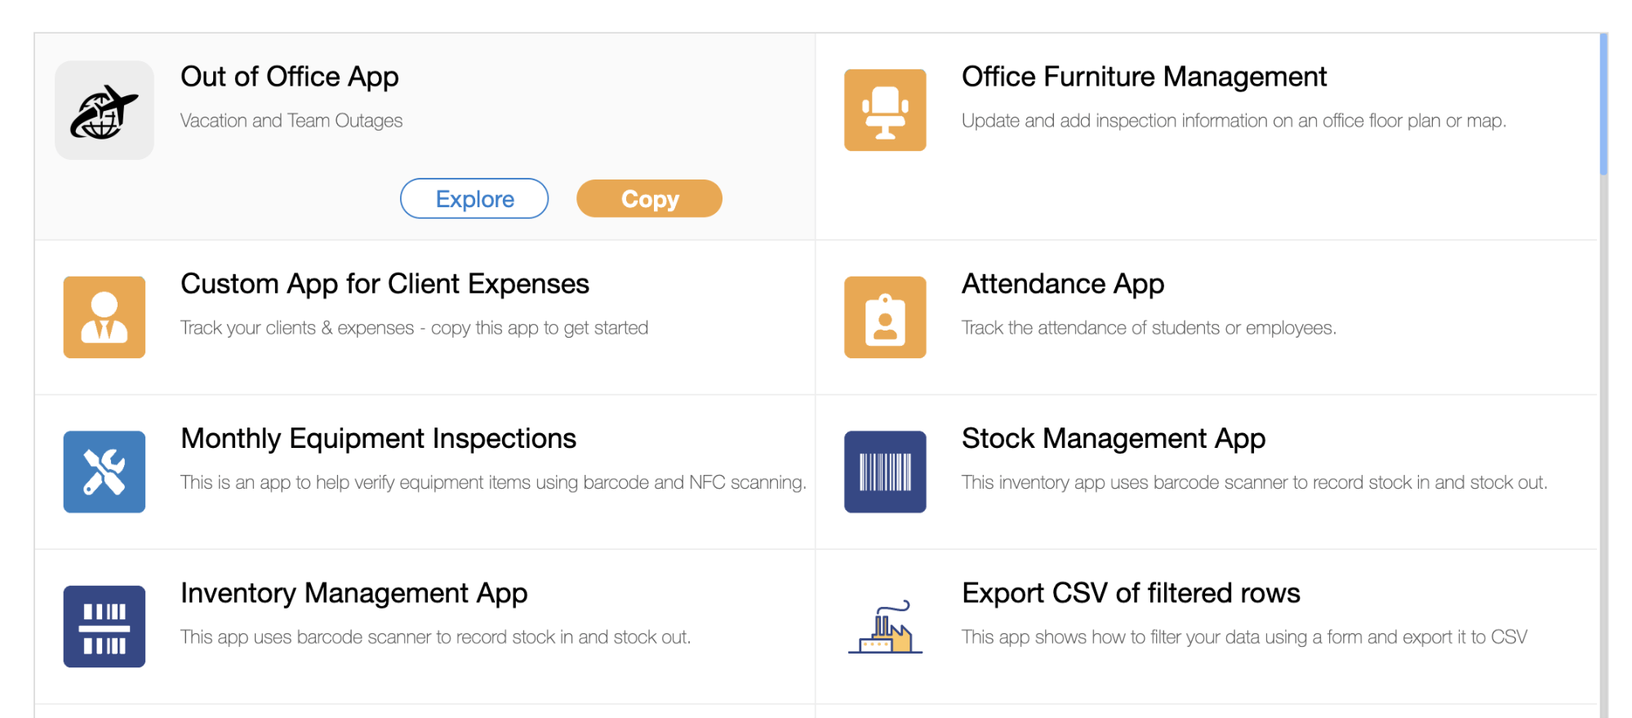Open the Office Furniture Management title

1144,77
